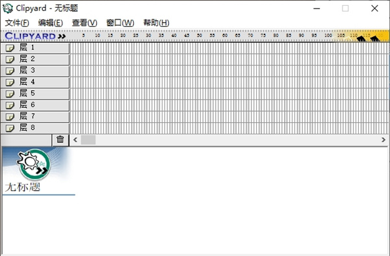
Task: Open the 窗口(W) menu
Action: [120, 23]
